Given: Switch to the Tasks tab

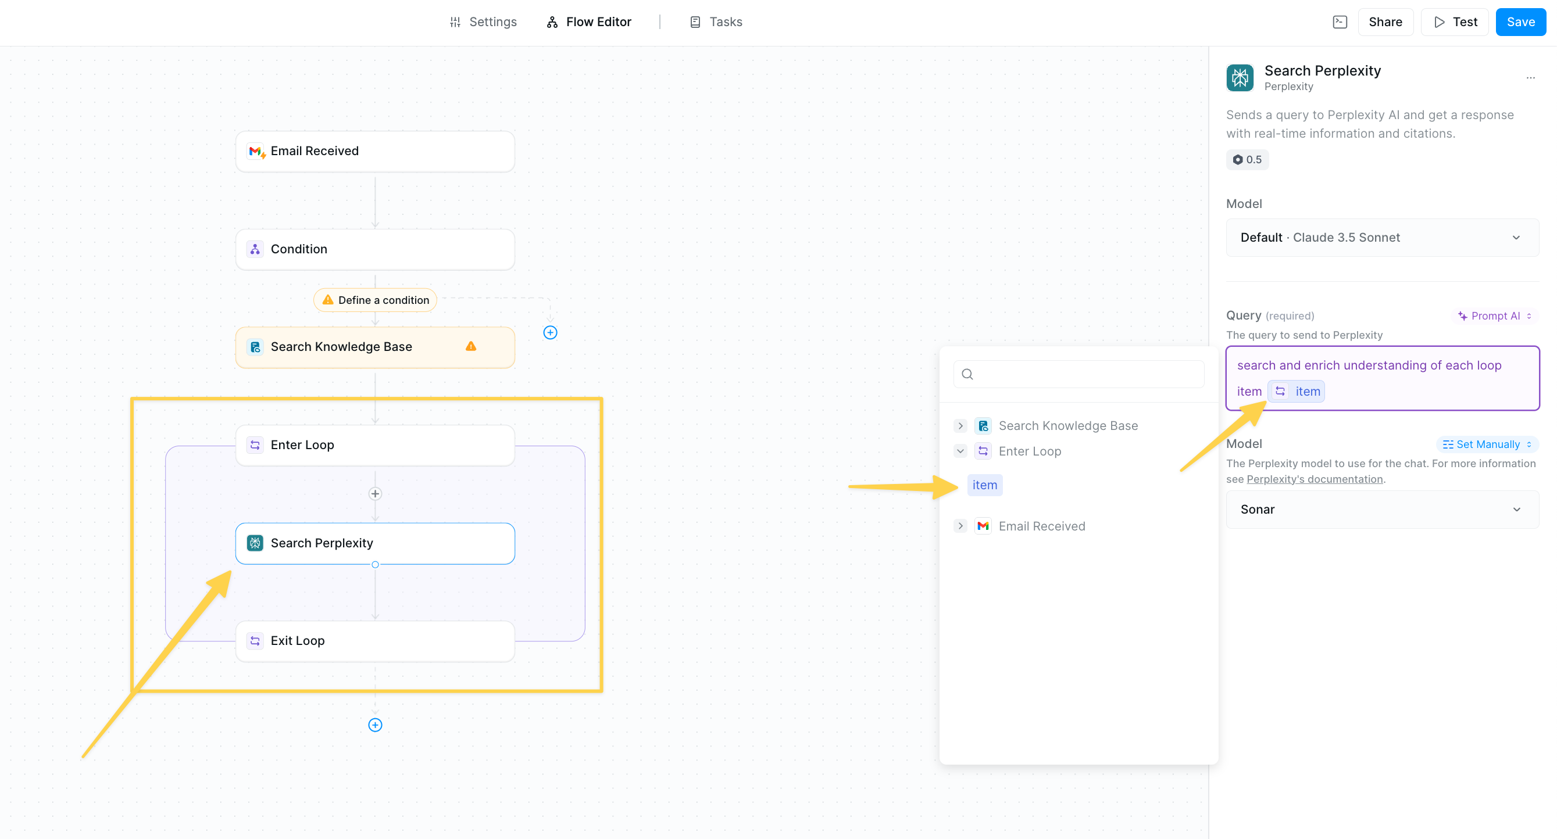Looking at the screenshot, I should 716,22.
